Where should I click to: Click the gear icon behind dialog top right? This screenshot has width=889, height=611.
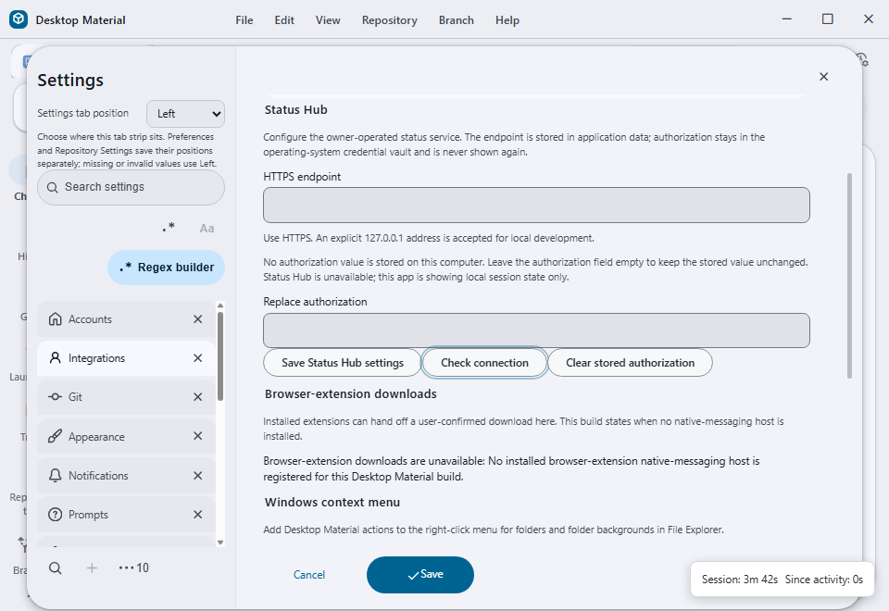point(862,59)
